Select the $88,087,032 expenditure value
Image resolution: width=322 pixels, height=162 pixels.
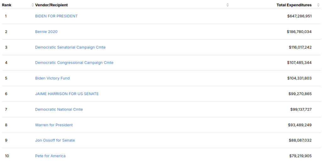[x=300, y=140]
